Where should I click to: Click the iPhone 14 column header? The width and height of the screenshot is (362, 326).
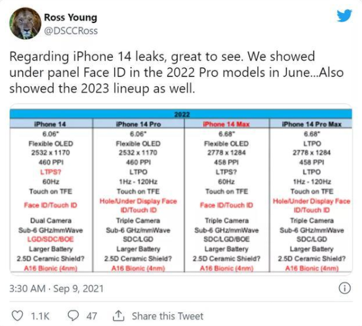[x=50, y=124]
